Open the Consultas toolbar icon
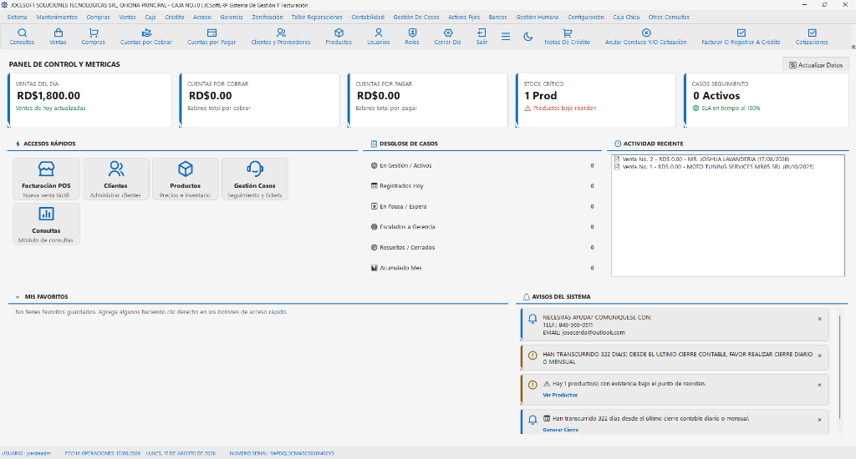This screenshot has height=459, width=856. 22,37
